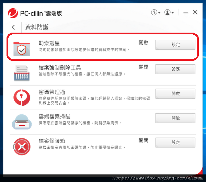Select the 雲端檔案掃瞄 title text

tap(55, 116)
